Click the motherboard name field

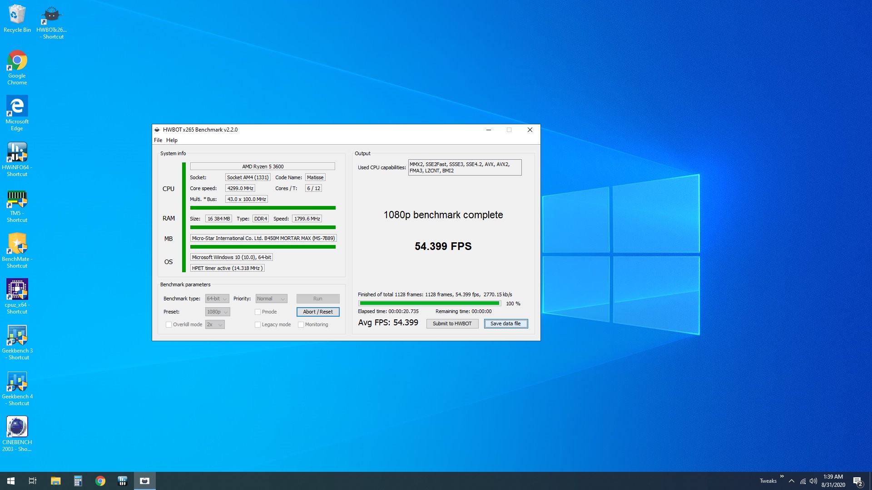point(263,238)
